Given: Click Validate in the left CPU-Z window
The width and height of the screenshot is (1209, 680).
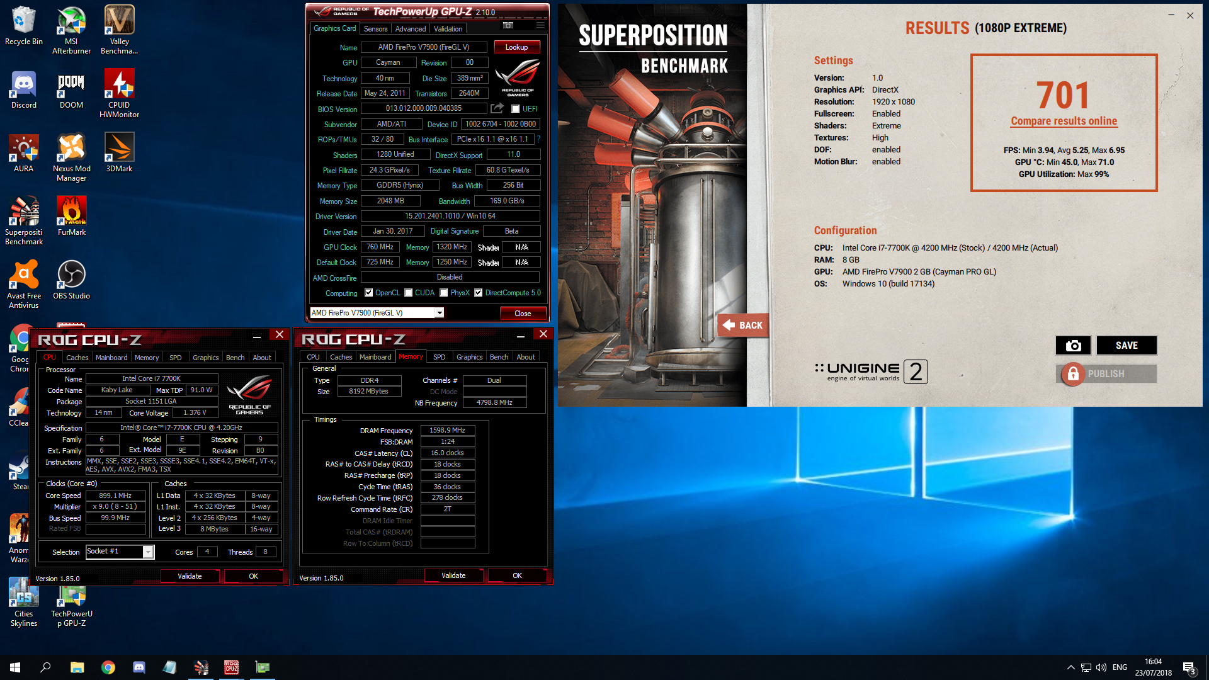Looking at the screenshot, I should [x=190, y=576].
